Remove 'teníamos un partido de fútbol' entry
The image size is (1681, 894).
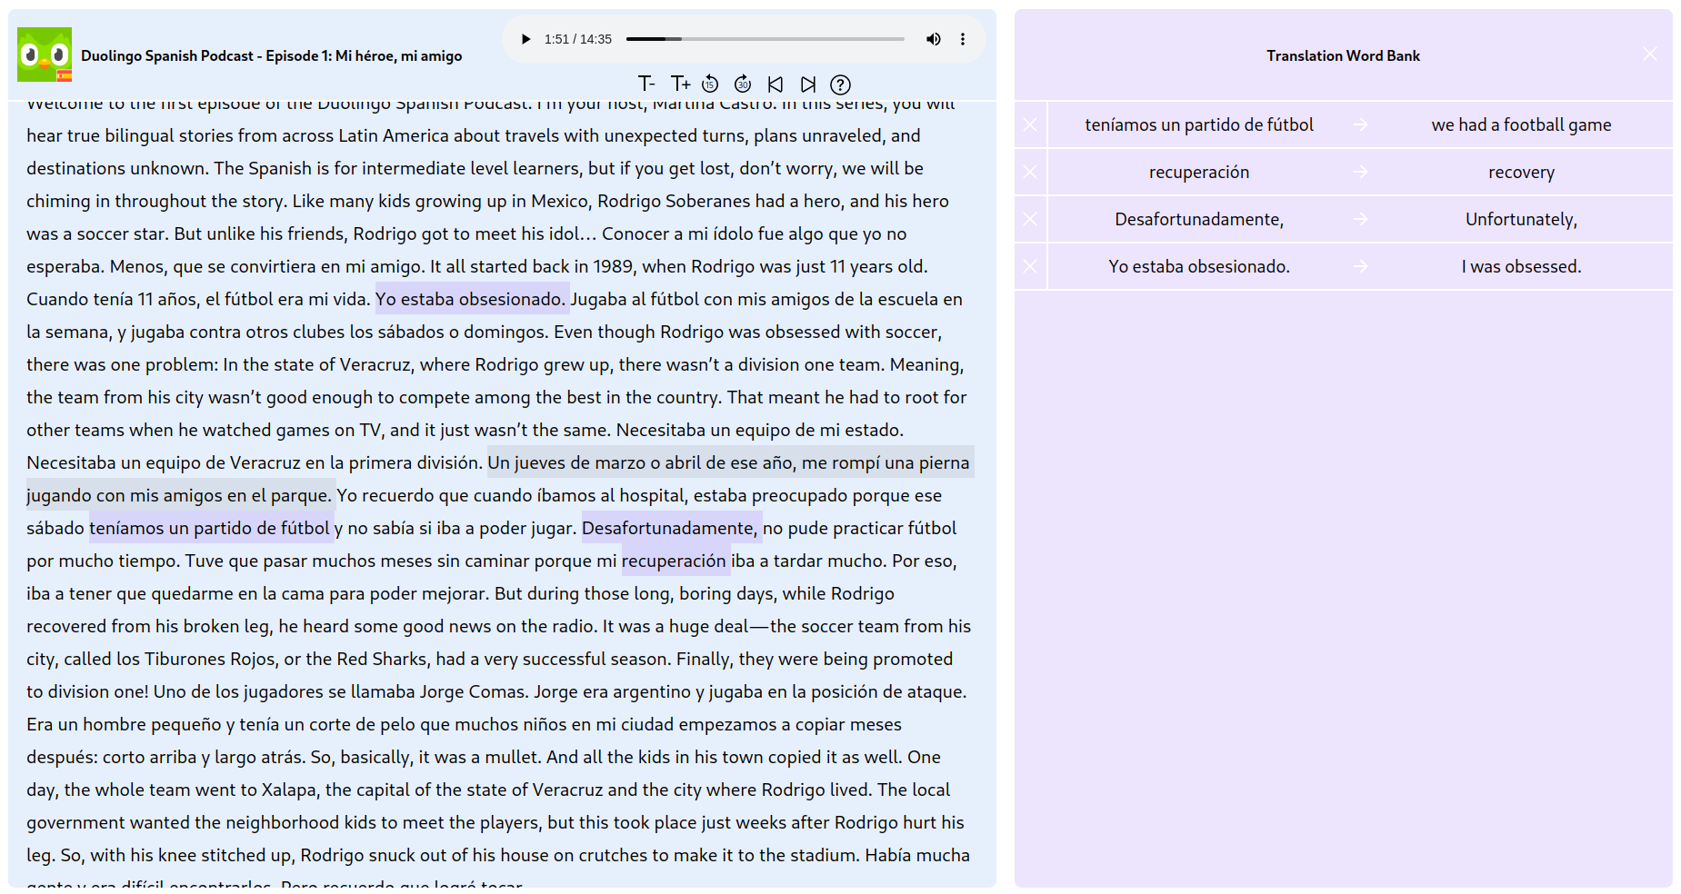1030,124
